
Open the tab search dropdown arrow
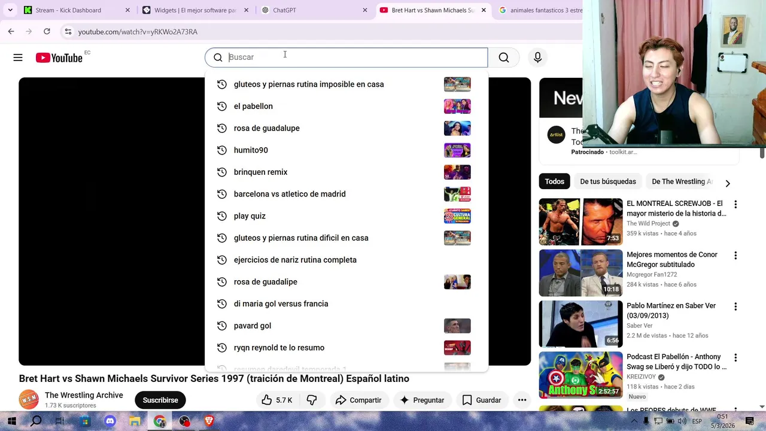[10, 10]
